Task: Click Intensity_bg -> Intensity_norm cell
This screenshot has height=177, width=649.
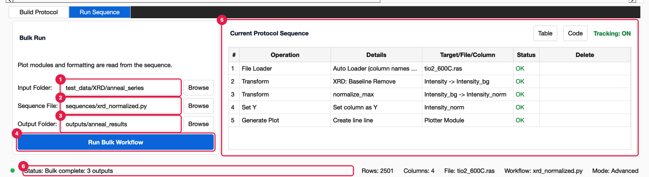Action: pyautogui.click(x=468, y=94)
